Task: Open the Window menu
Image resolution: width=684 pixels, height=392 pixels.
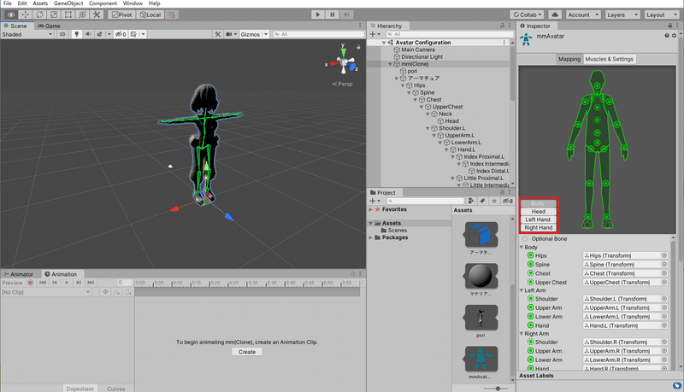Action: tap(133, 3)
